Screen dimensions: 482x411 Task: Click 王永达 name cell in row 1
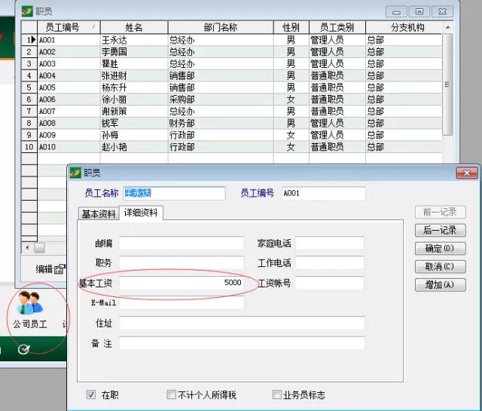tap(134, 40)
